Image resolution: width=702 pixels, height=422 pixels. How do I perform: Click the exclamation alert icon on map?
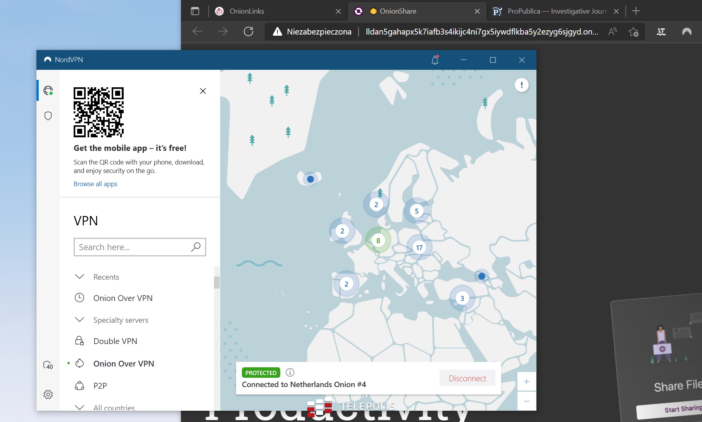click(x=522, y=85)
